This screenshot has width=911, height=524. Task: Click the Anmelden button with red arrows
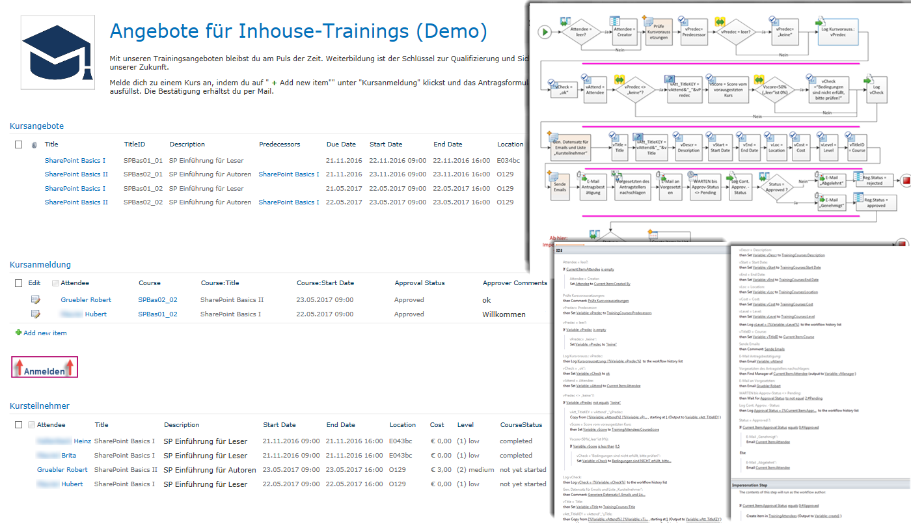coord(44,368)
